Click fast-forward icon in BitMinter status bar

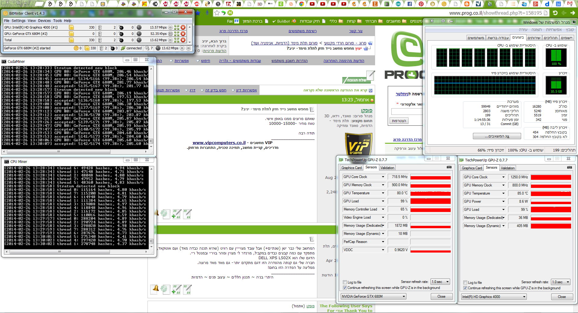[189, 48]
